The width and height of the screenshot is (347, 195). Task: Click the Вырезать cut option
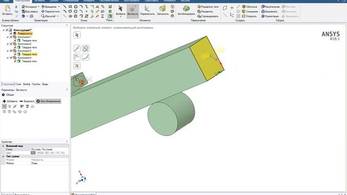point(27,101)
